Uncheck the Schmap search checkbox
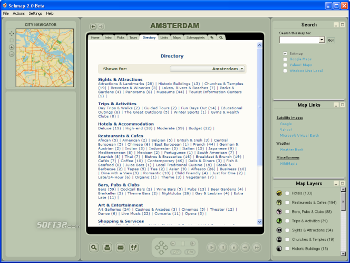The image size is (350, 263). [285, 53]
